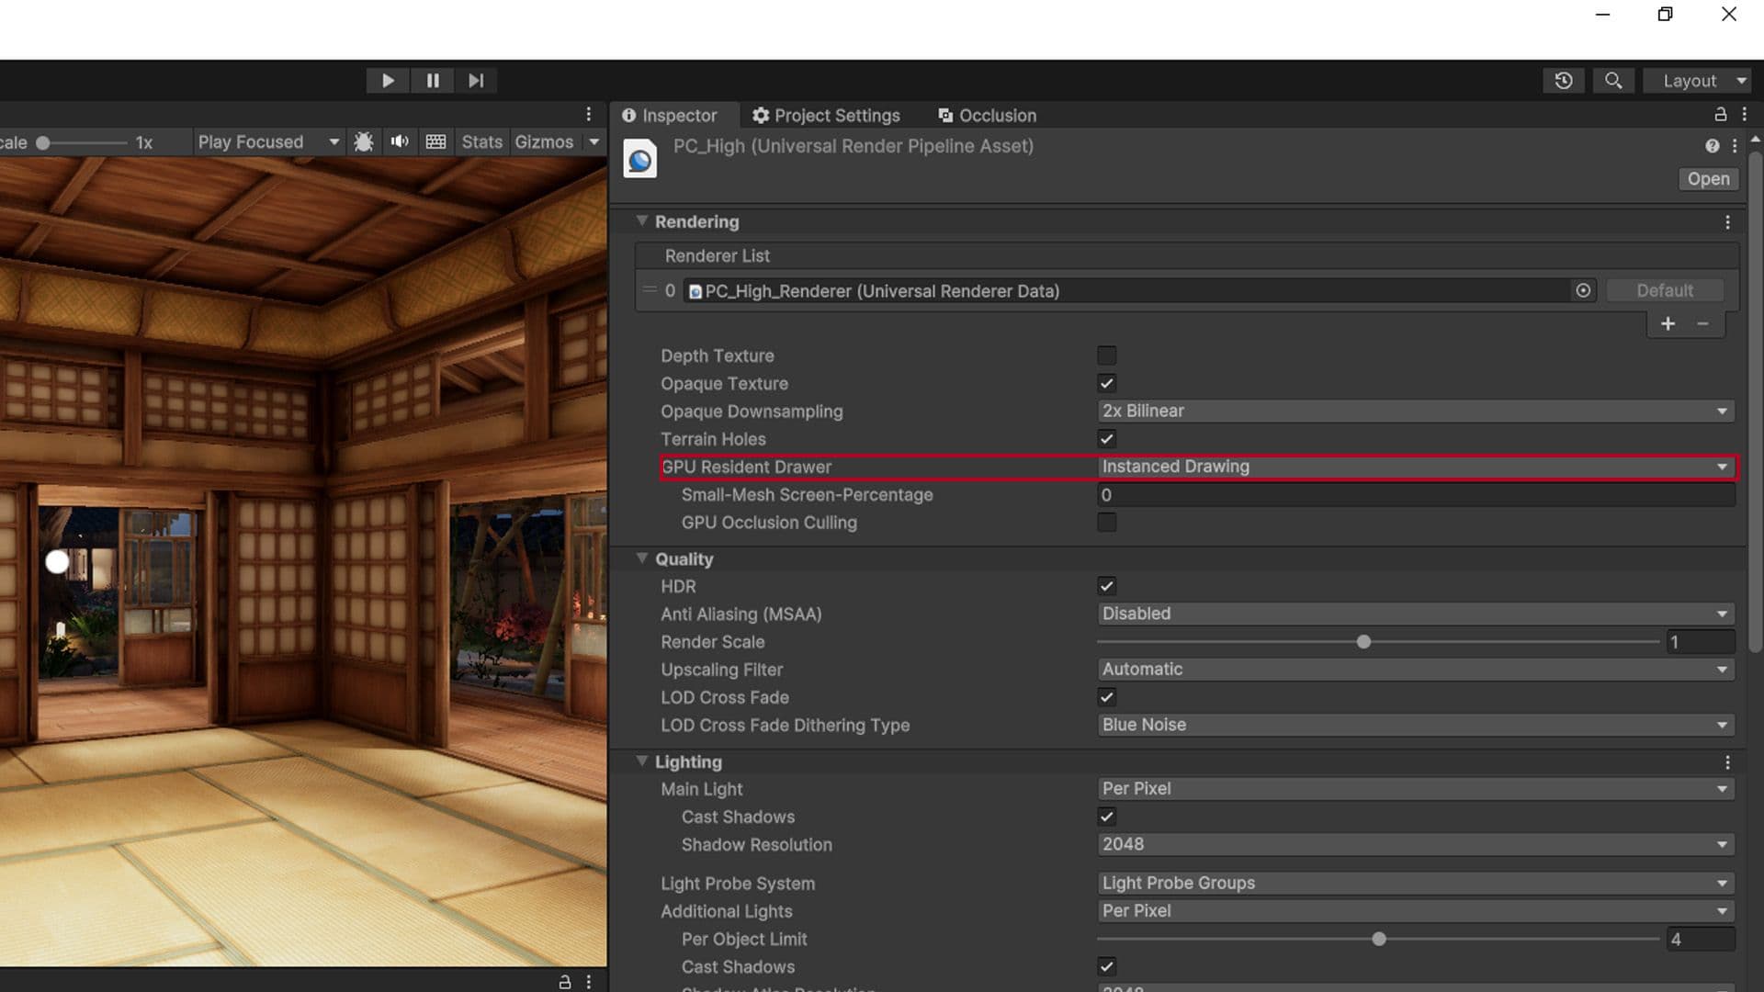Click the Small-Mesh Screen-Percentage input field
Screen dimensions: 1764x992
[1415, 494]
